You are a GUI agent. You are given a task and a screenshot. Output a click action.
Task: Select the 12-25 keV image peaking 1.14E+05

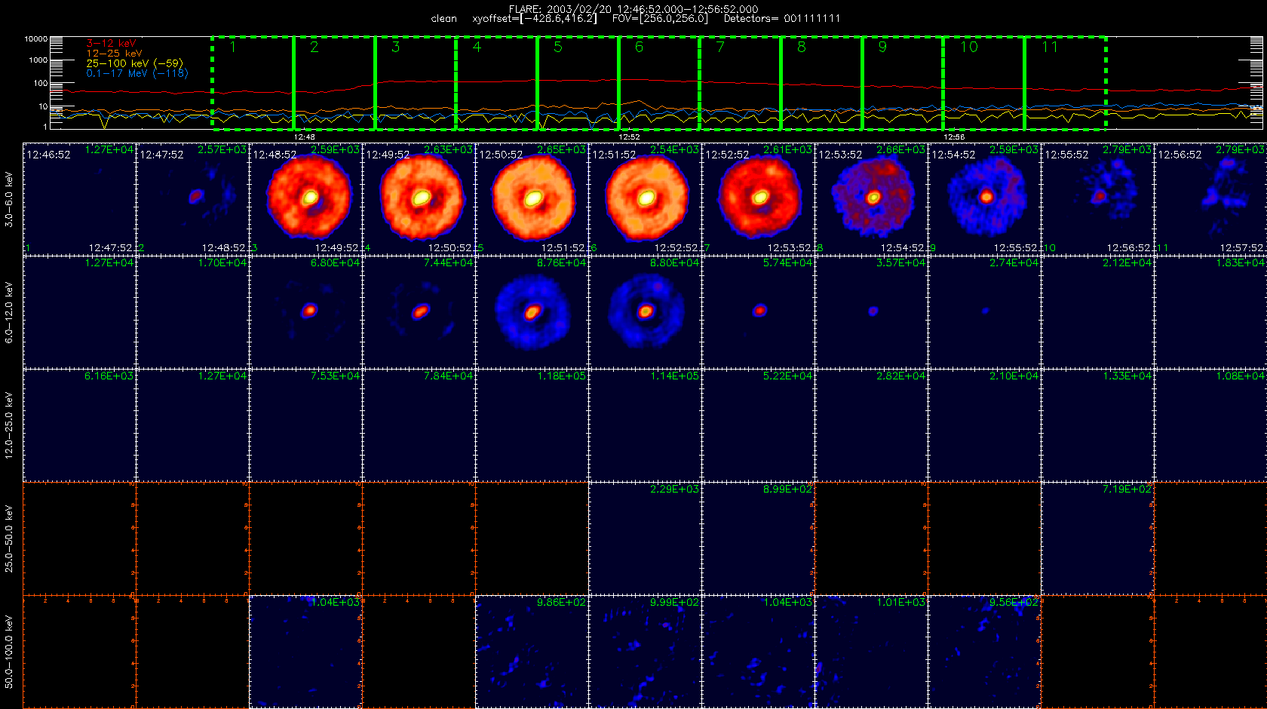click(646, 425)
